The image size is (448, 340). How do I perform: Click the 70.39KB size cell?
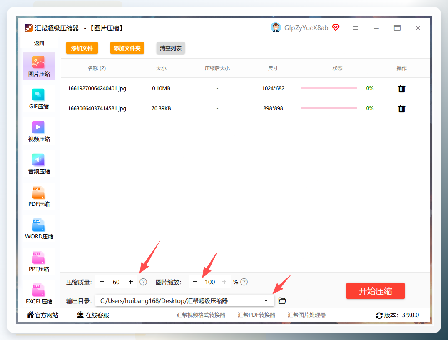tap(161, 108)
